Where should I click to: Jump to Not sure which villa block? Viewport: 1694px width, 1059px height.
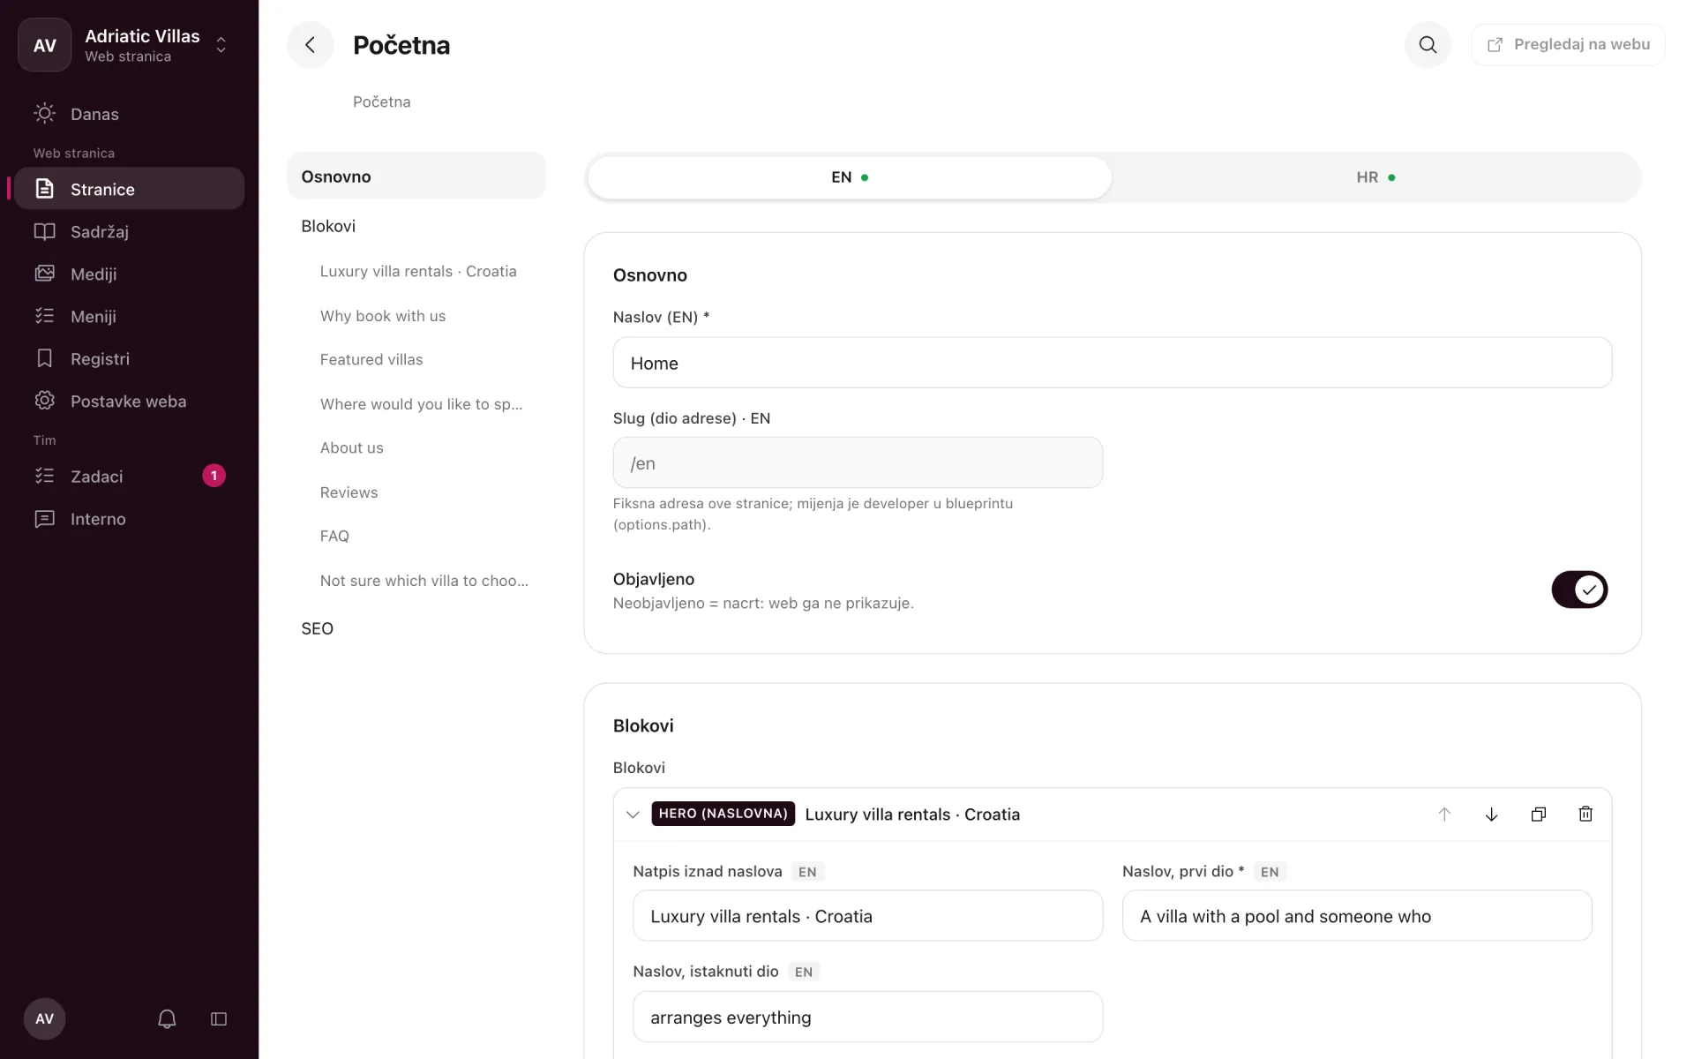423,581
